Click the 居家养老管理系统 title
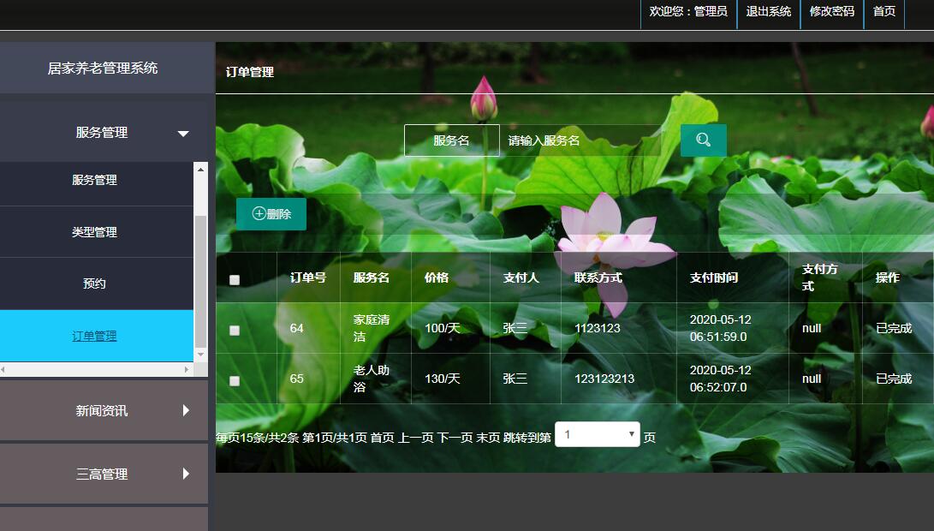 (103, 69)
